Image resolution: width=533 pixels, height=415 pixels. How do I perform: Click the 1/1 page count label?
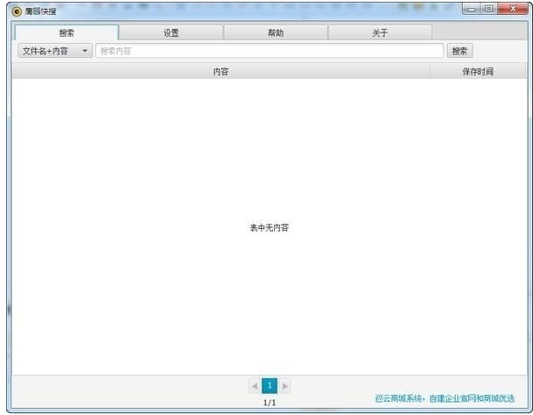coord(270,403)
